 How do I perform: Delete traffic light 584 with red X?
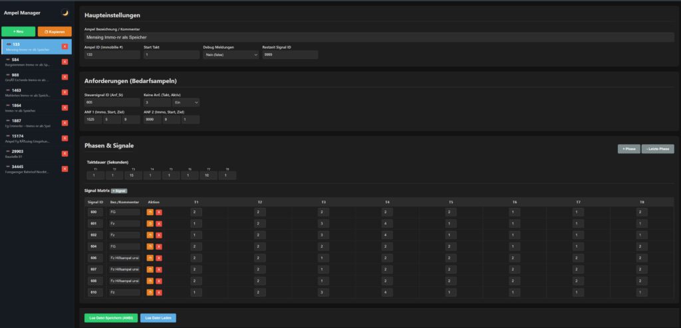65,62
